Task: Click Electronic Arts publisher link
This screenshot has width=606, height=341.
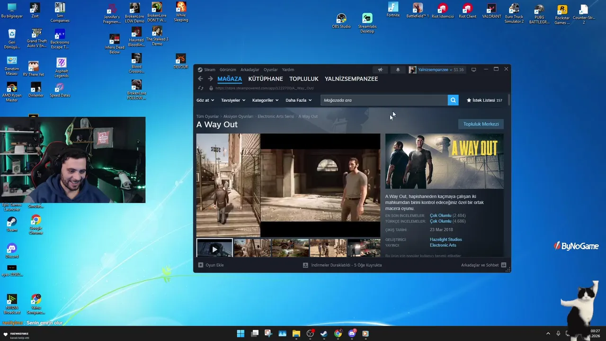Action: pyautogui.click(x=443, y=245)
